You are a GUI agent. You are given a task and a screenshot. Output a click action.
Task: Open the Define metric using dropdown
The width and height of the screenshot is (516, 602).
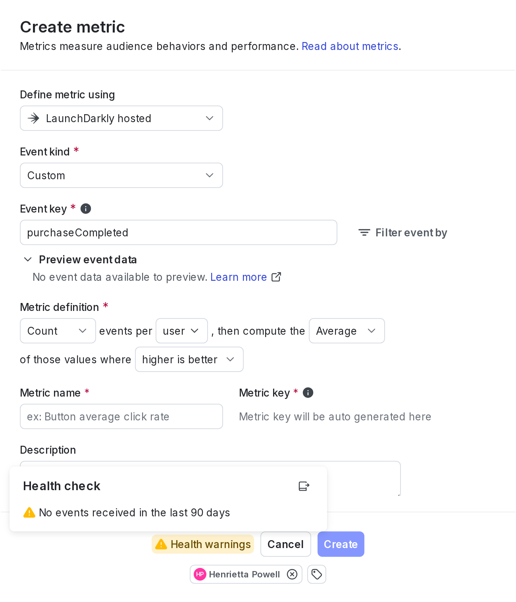click(x=121, y=118)
